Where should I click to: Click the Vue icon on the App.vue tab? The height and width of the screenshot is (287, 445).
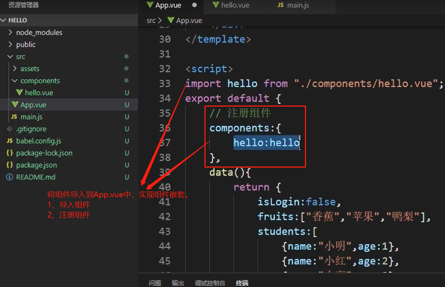pyautogui.click(x=149, y=5)
